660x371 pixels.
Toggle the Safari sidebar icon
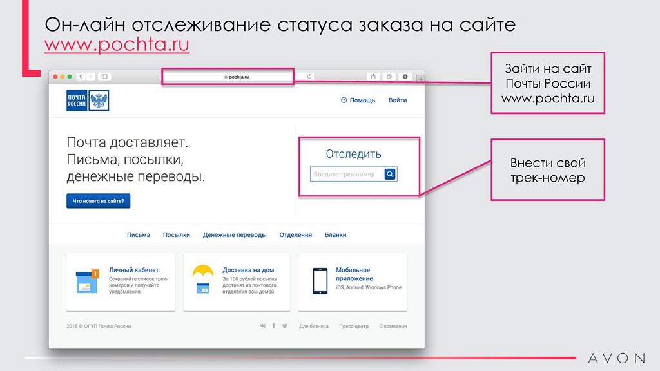(x=104, y=77)
